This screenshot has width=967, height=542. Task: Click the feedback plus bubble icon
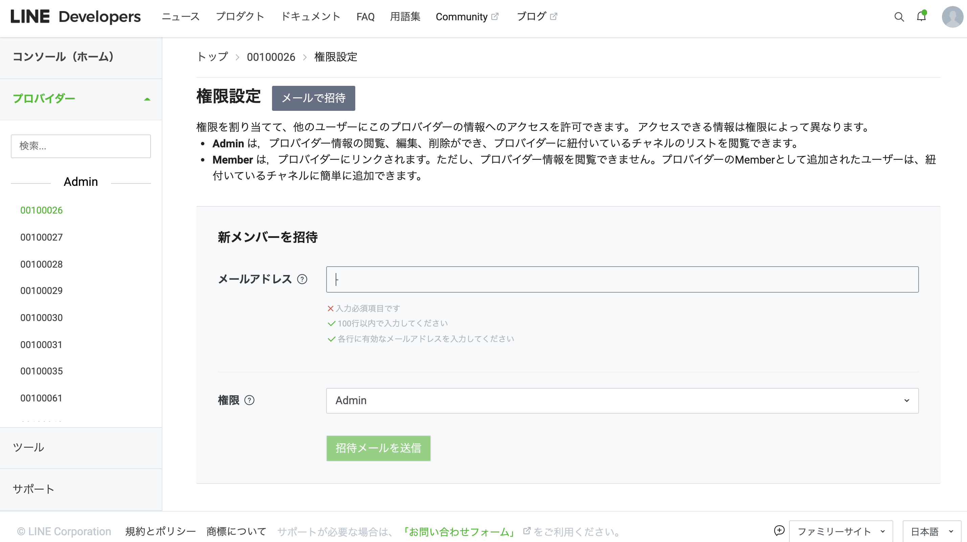[779, 531]
